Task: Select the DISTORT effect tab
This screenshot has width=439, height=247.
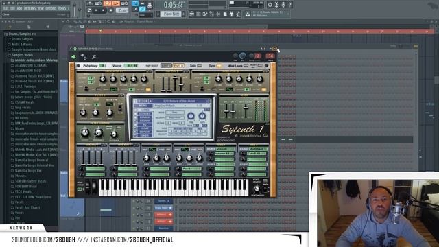Action: click(145, 113)
